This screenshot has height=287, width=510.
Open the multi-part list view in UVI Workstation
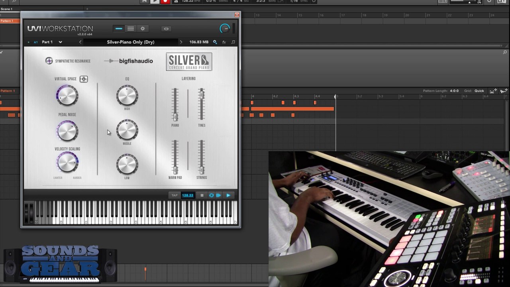point(131,29)
